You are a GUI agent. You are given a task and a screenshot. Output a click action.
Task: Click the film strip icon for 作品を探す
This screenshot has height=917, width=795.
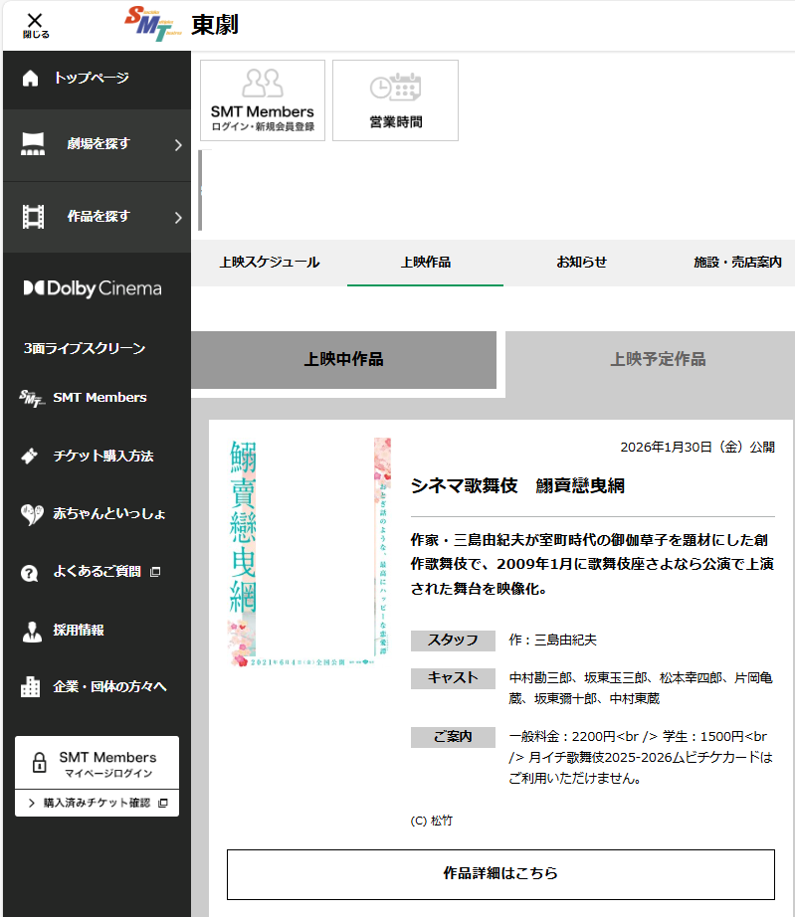[x=33, y=217]
